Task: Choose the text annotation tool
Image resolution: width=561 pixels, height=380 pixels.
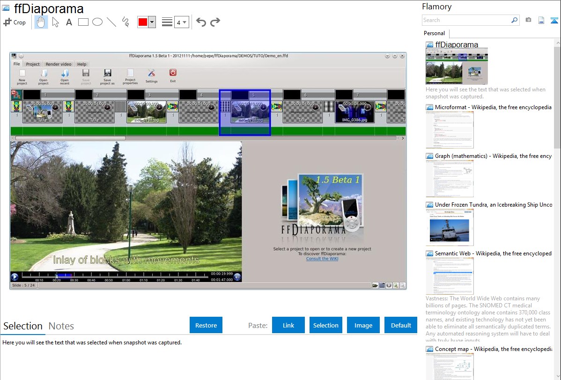Action: click(x=69, y=22)
